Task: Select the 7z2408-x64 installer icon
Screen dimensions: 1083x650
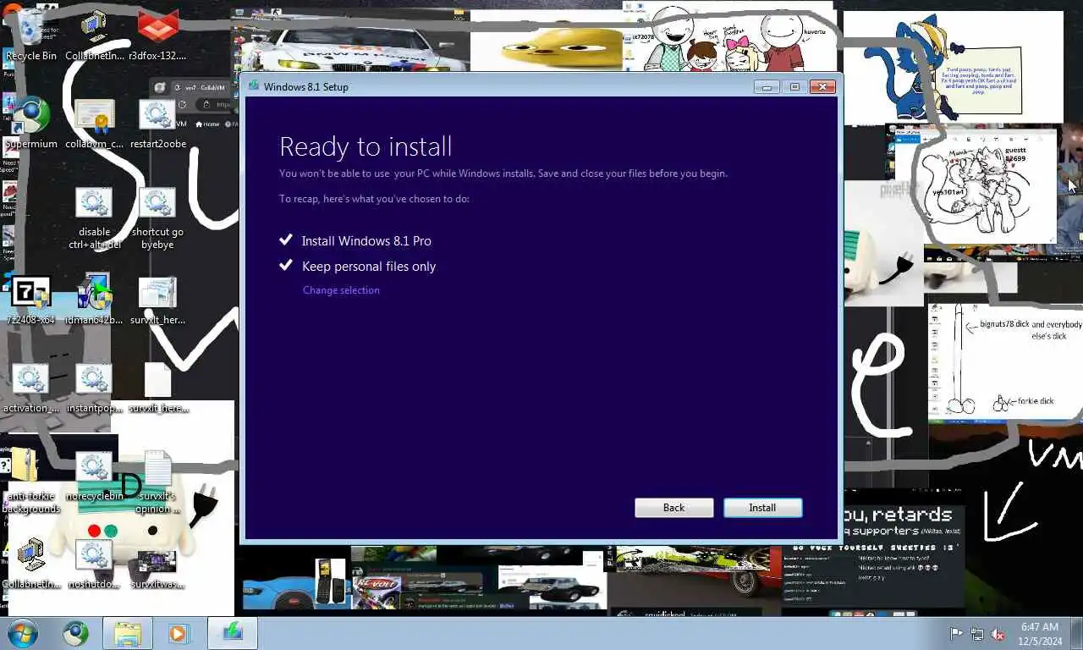Action: (31, 300)
